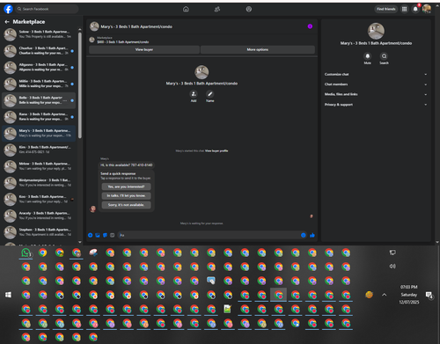The image size is (440, 344).
Task: Open the system tray round orange icon
Action: 370,295
